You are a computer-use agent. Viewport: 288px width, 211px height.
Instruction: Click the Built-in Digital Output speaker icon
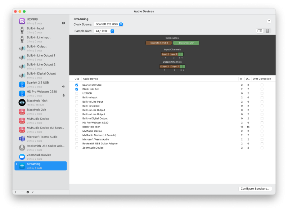pos(22,75)
